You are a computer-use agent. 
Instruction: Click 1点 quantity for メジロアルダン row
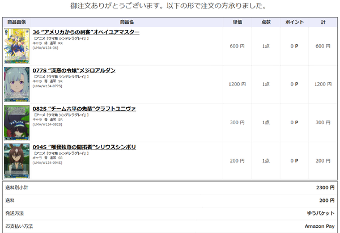(266, 84)
